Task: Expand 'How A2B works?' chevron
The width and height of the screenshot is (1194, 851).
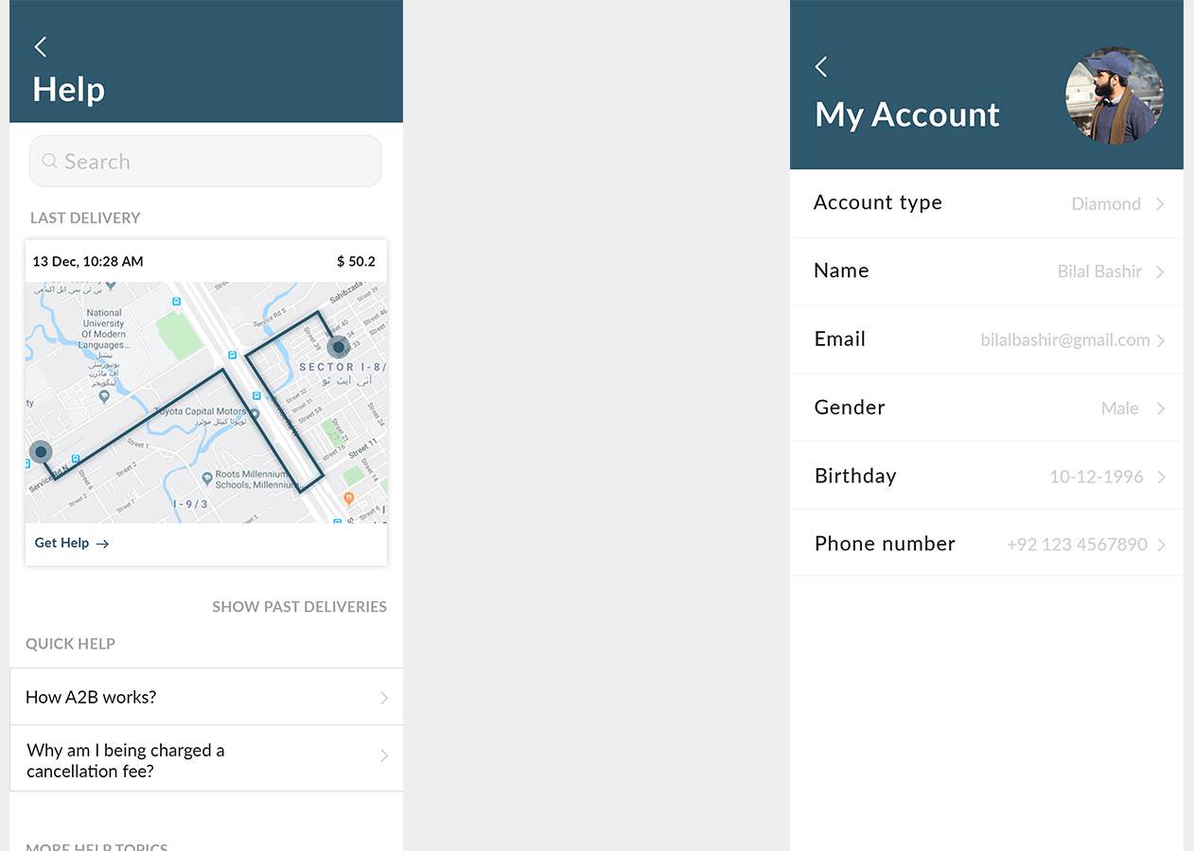Action: click(x=384, y=698)
